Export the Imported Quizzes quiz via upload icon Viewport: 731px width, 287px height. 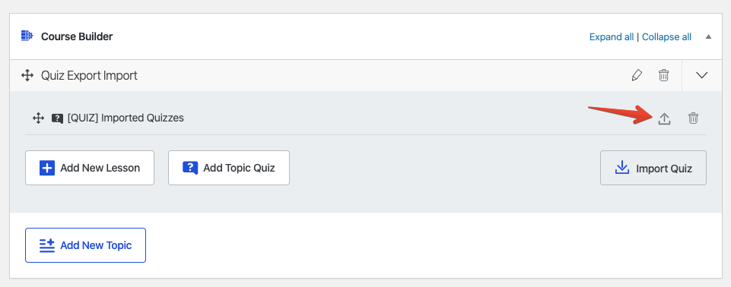664,118
